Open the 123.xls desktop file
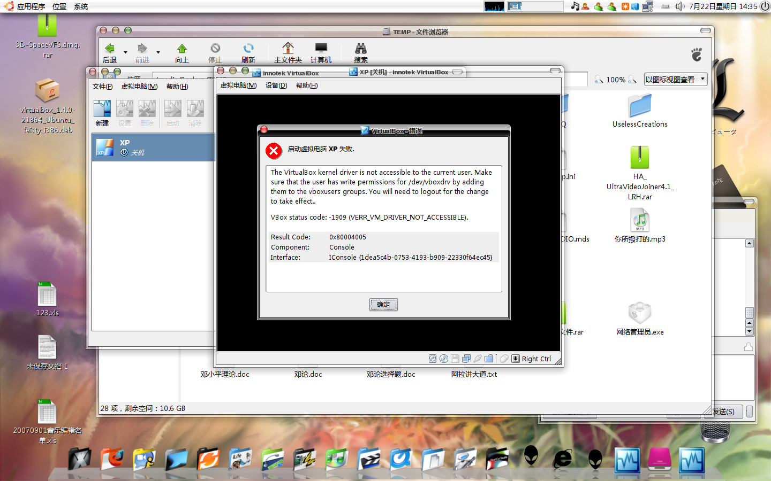Viewport: 771px width, 481px height. coord(47,299)
